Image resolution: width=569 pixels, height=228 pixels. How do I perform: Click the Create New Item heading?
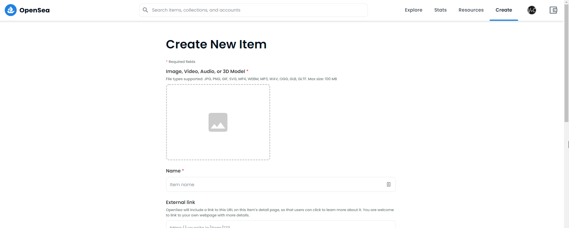[216, 45]
